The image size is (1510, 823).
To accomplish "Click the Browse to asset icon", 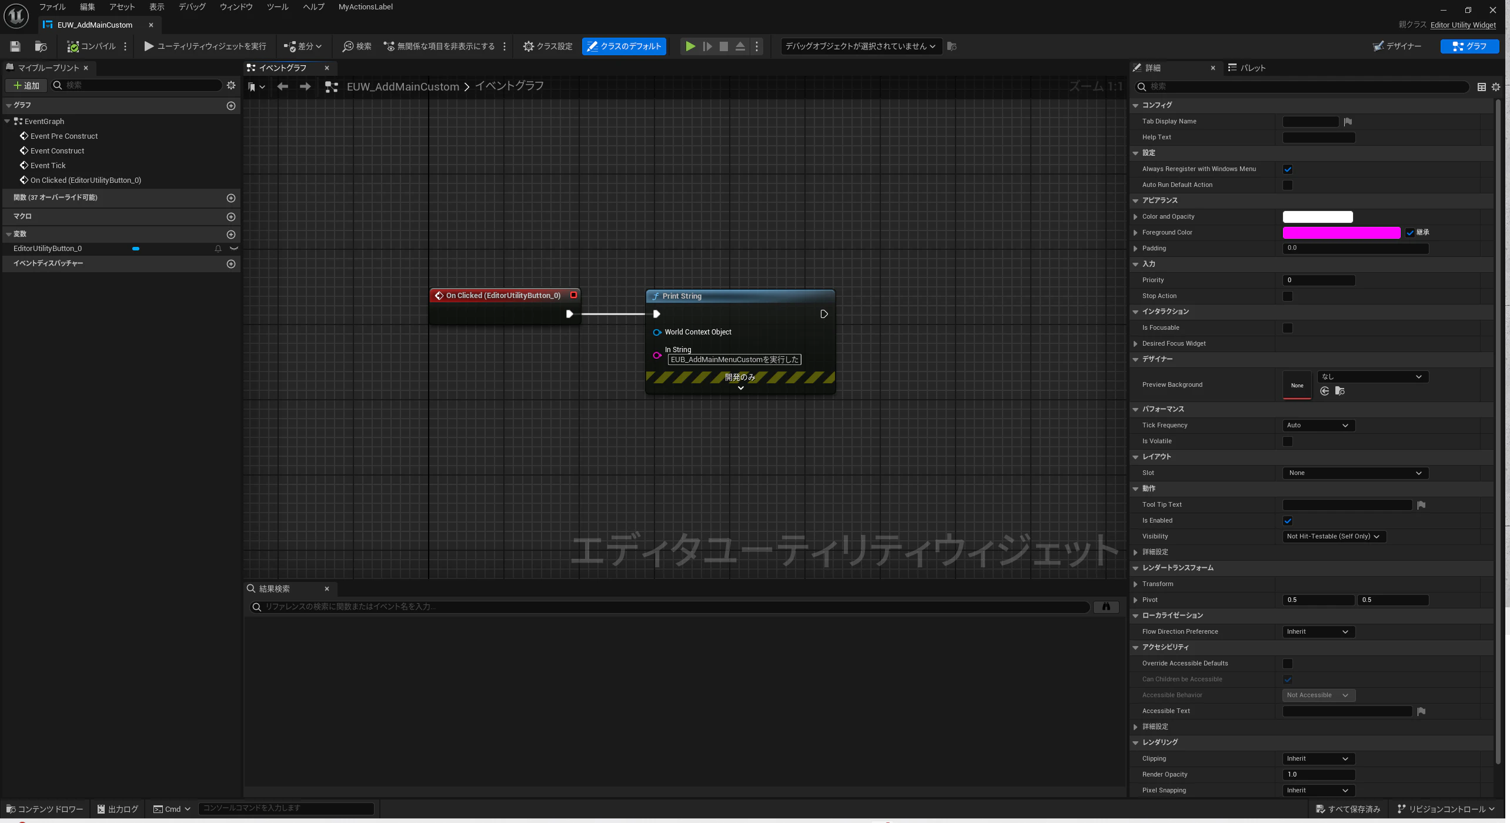I will point(41,46).
